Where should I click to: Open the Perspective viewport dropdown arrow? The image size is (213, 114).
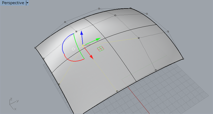28,3
